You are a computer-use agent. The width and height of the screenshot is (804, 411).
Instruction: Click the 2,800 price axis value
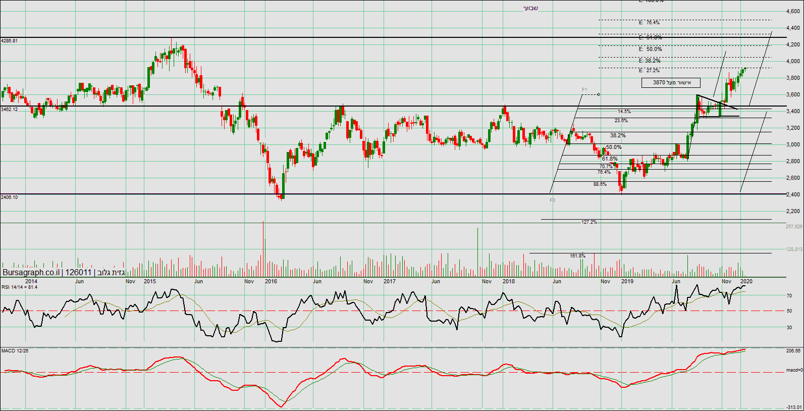[x=793, y=161]
